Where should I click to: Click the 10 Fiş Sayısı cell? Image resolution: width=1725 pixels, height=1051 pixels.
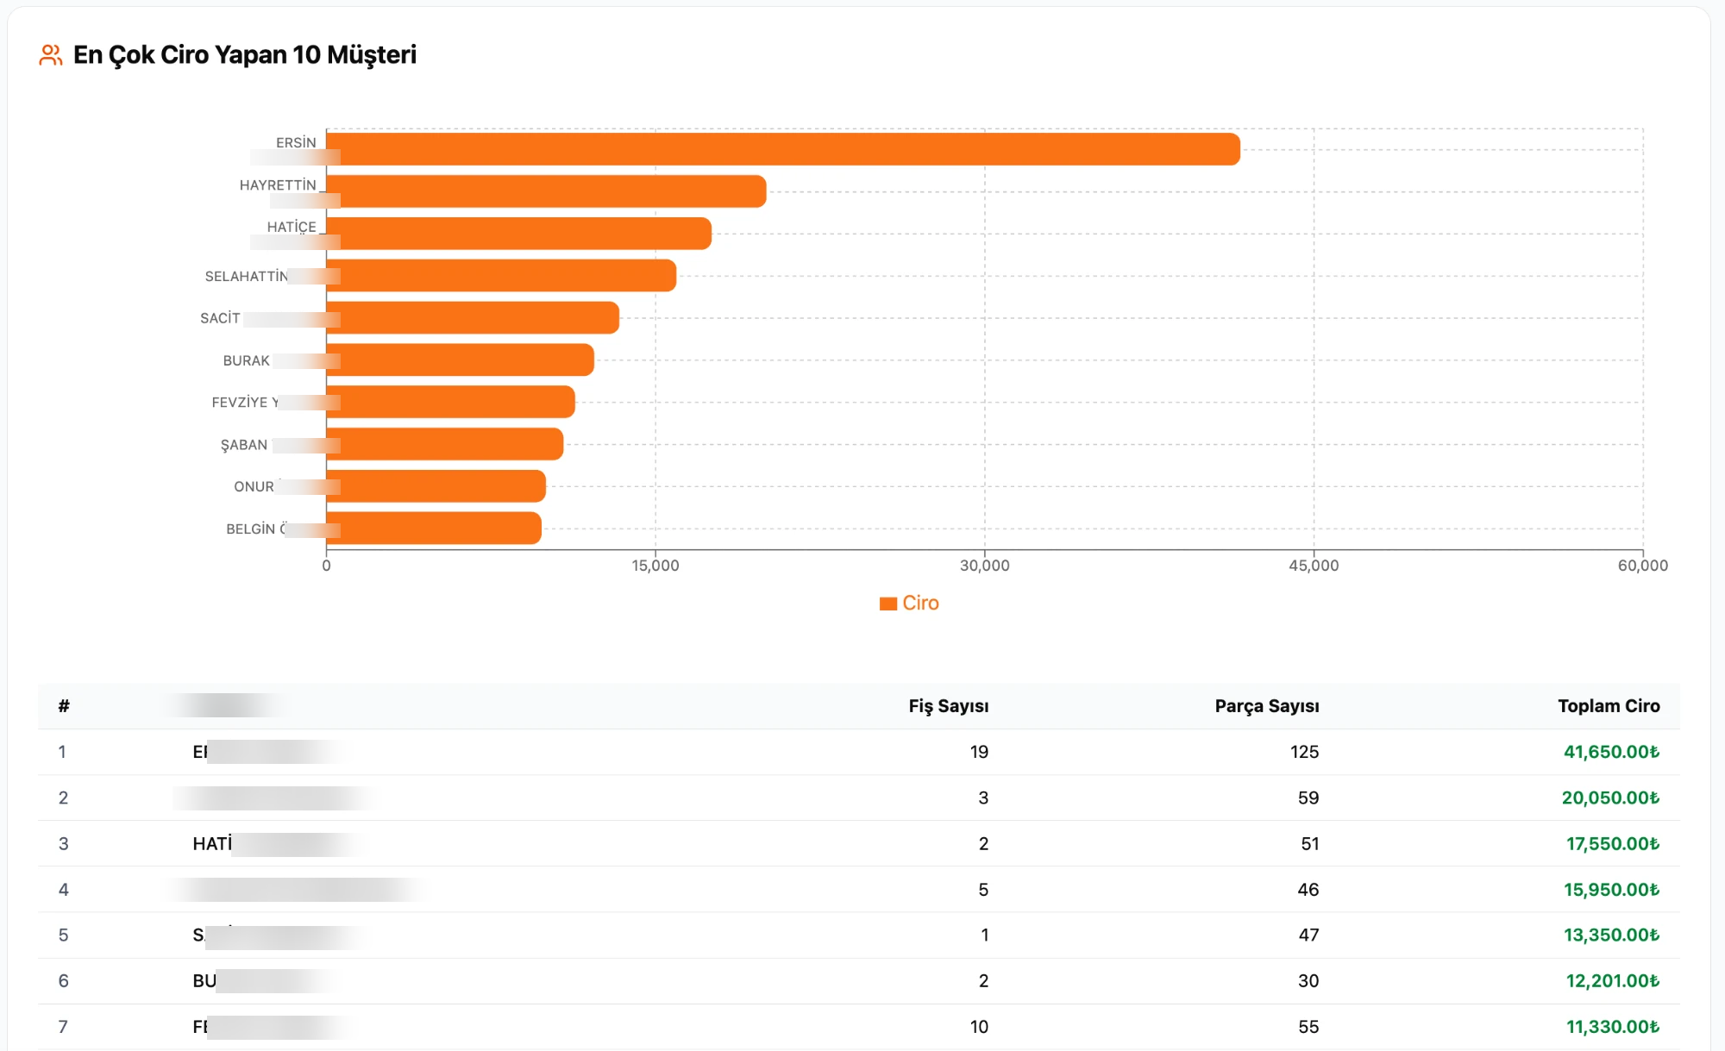tap(979, 1026)
